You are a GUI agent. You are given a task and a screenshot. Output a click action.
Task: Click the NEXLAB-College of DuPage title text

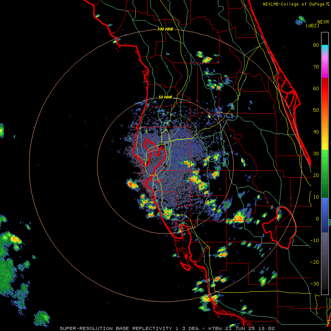pyautogui.click(x=296, y=4)
